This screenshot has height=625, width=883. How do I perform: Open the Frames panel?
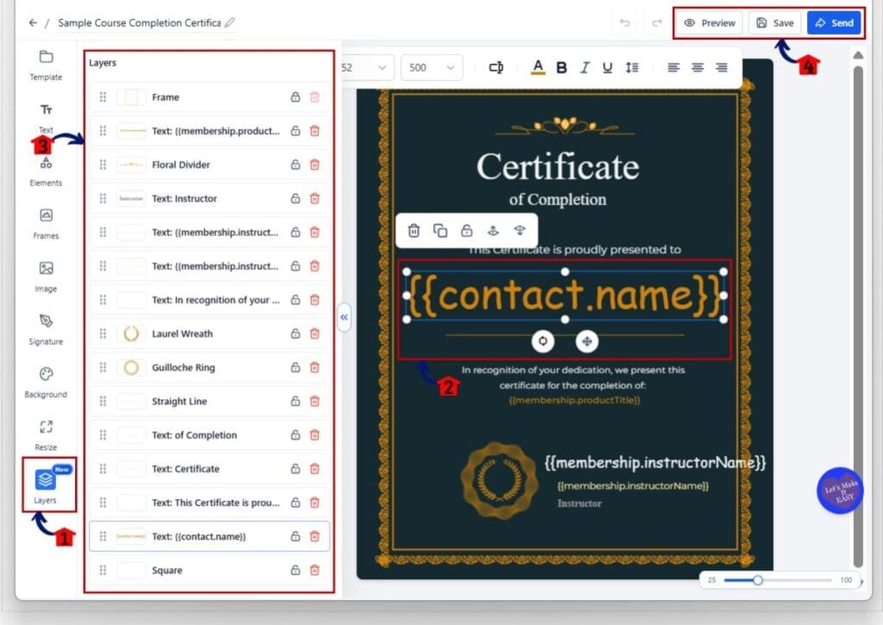click(46, 224)
